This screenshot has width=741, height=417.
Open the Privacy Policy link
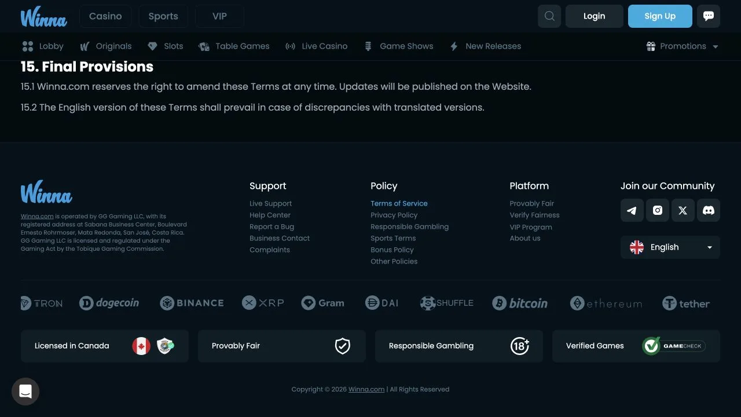[x=394, y=215]
